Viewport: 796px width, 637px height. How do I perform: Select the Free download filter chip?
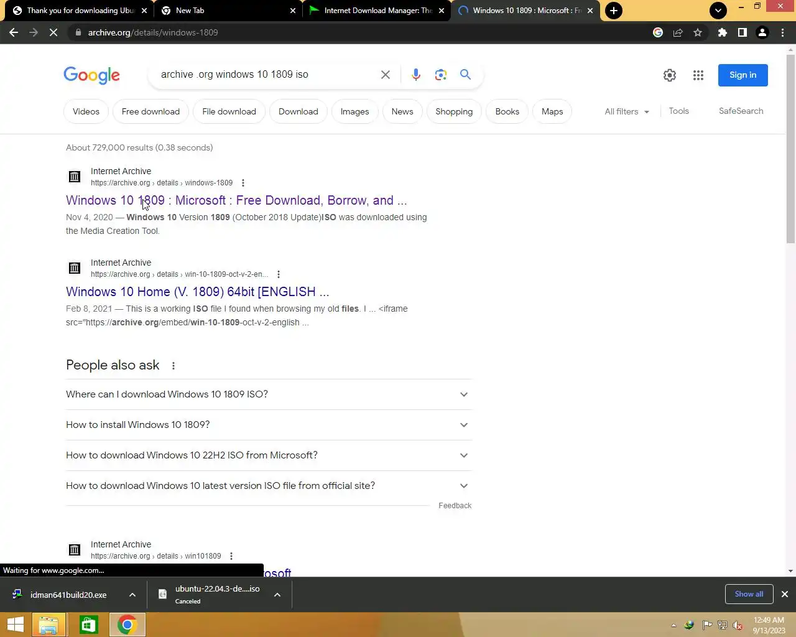150,112
